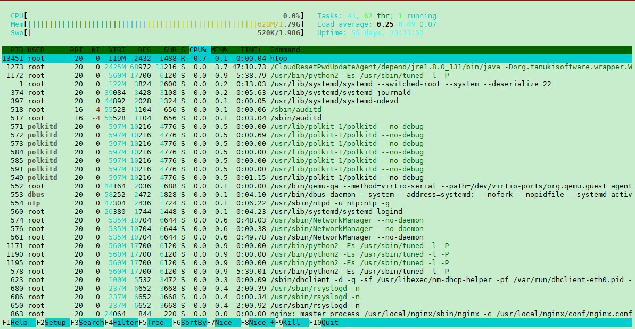
Task: Select the dbus-daemon row, PID 553
Action: click(317, 194)
